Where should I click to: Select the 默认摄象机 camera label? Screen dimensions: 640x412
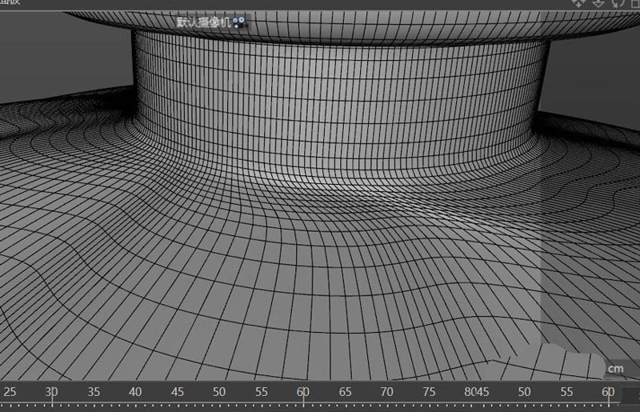point(203,23)
